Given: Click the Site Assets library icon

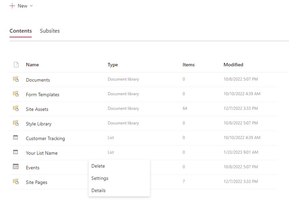Looking at the screenshot, I should point(16,108).
